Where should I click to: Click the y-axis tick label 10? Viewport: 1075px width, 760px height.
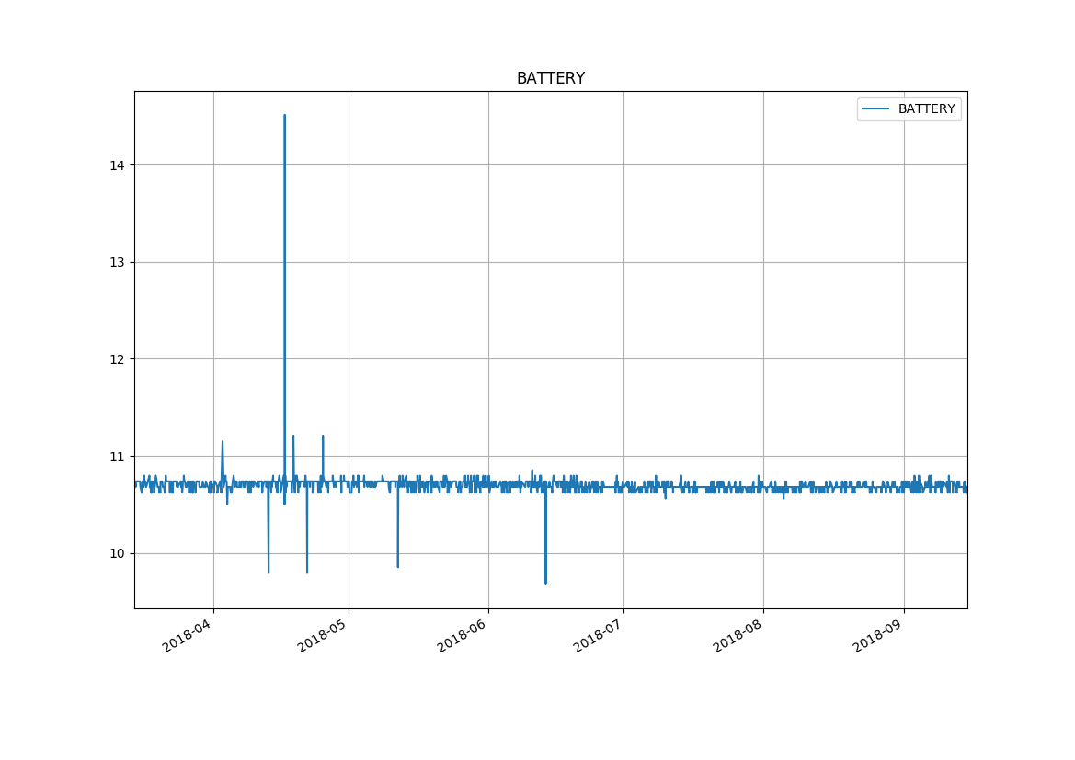click(x=117, y=553)
